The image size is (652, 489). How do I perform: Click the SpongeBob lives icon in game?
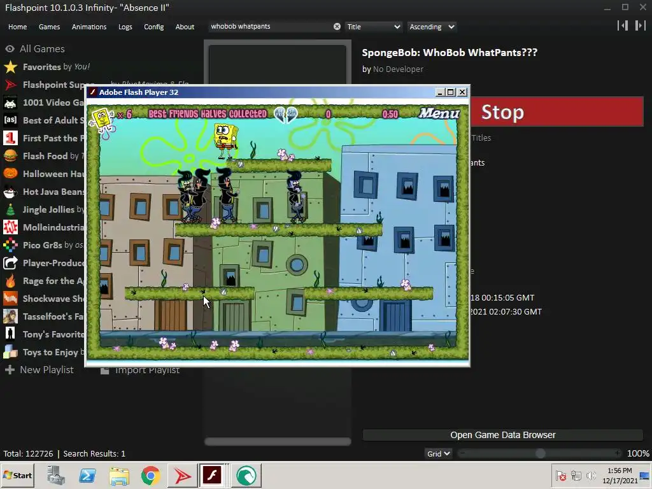coord(103,120)
